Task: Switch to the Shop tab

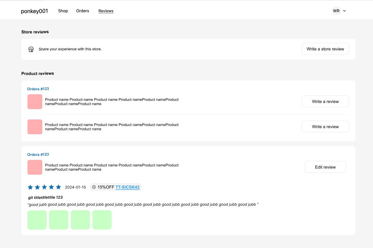Action: point(63,11)
